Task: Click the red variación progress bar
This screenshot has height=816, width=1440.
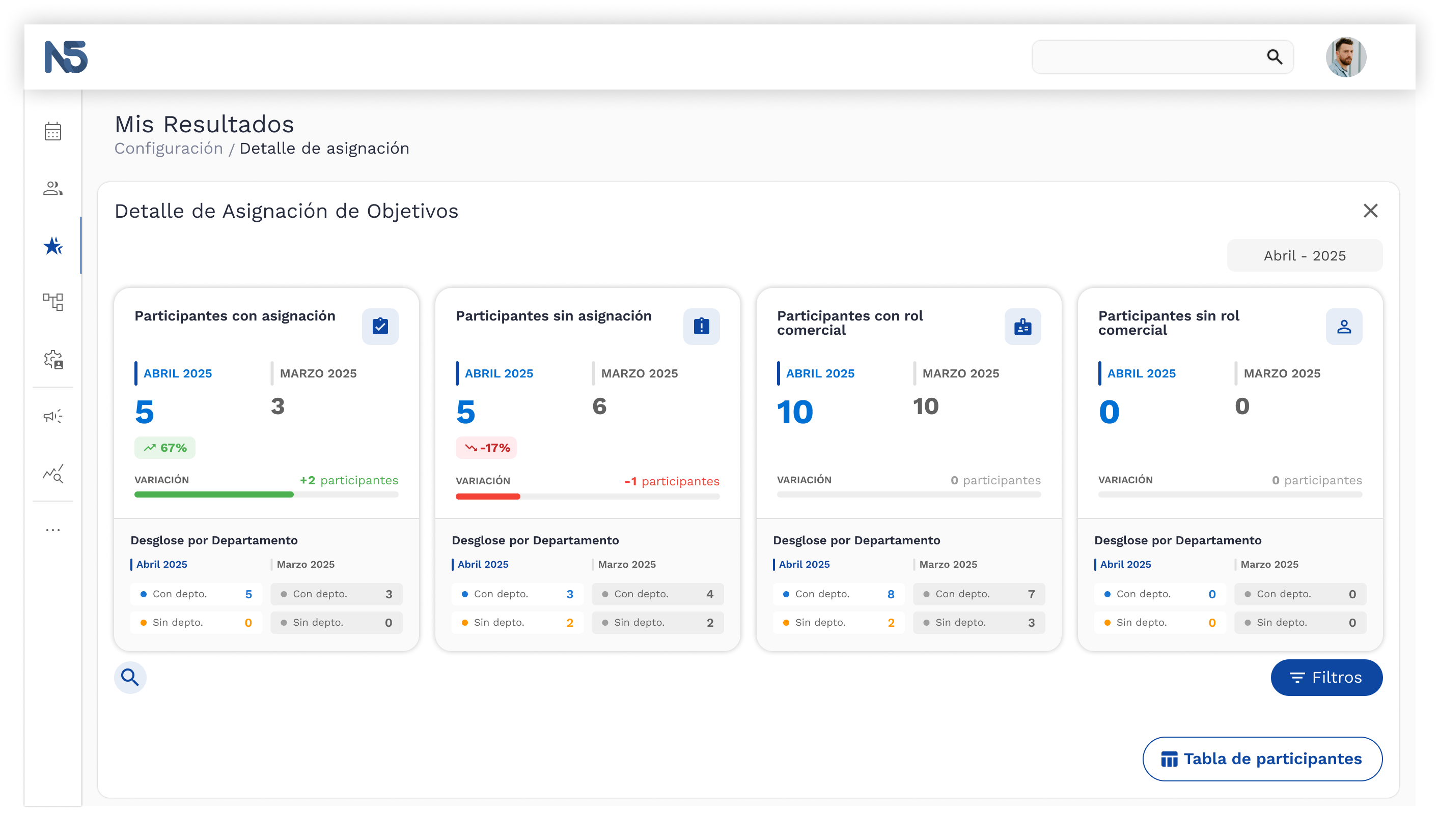Action: tap(487, 496)
